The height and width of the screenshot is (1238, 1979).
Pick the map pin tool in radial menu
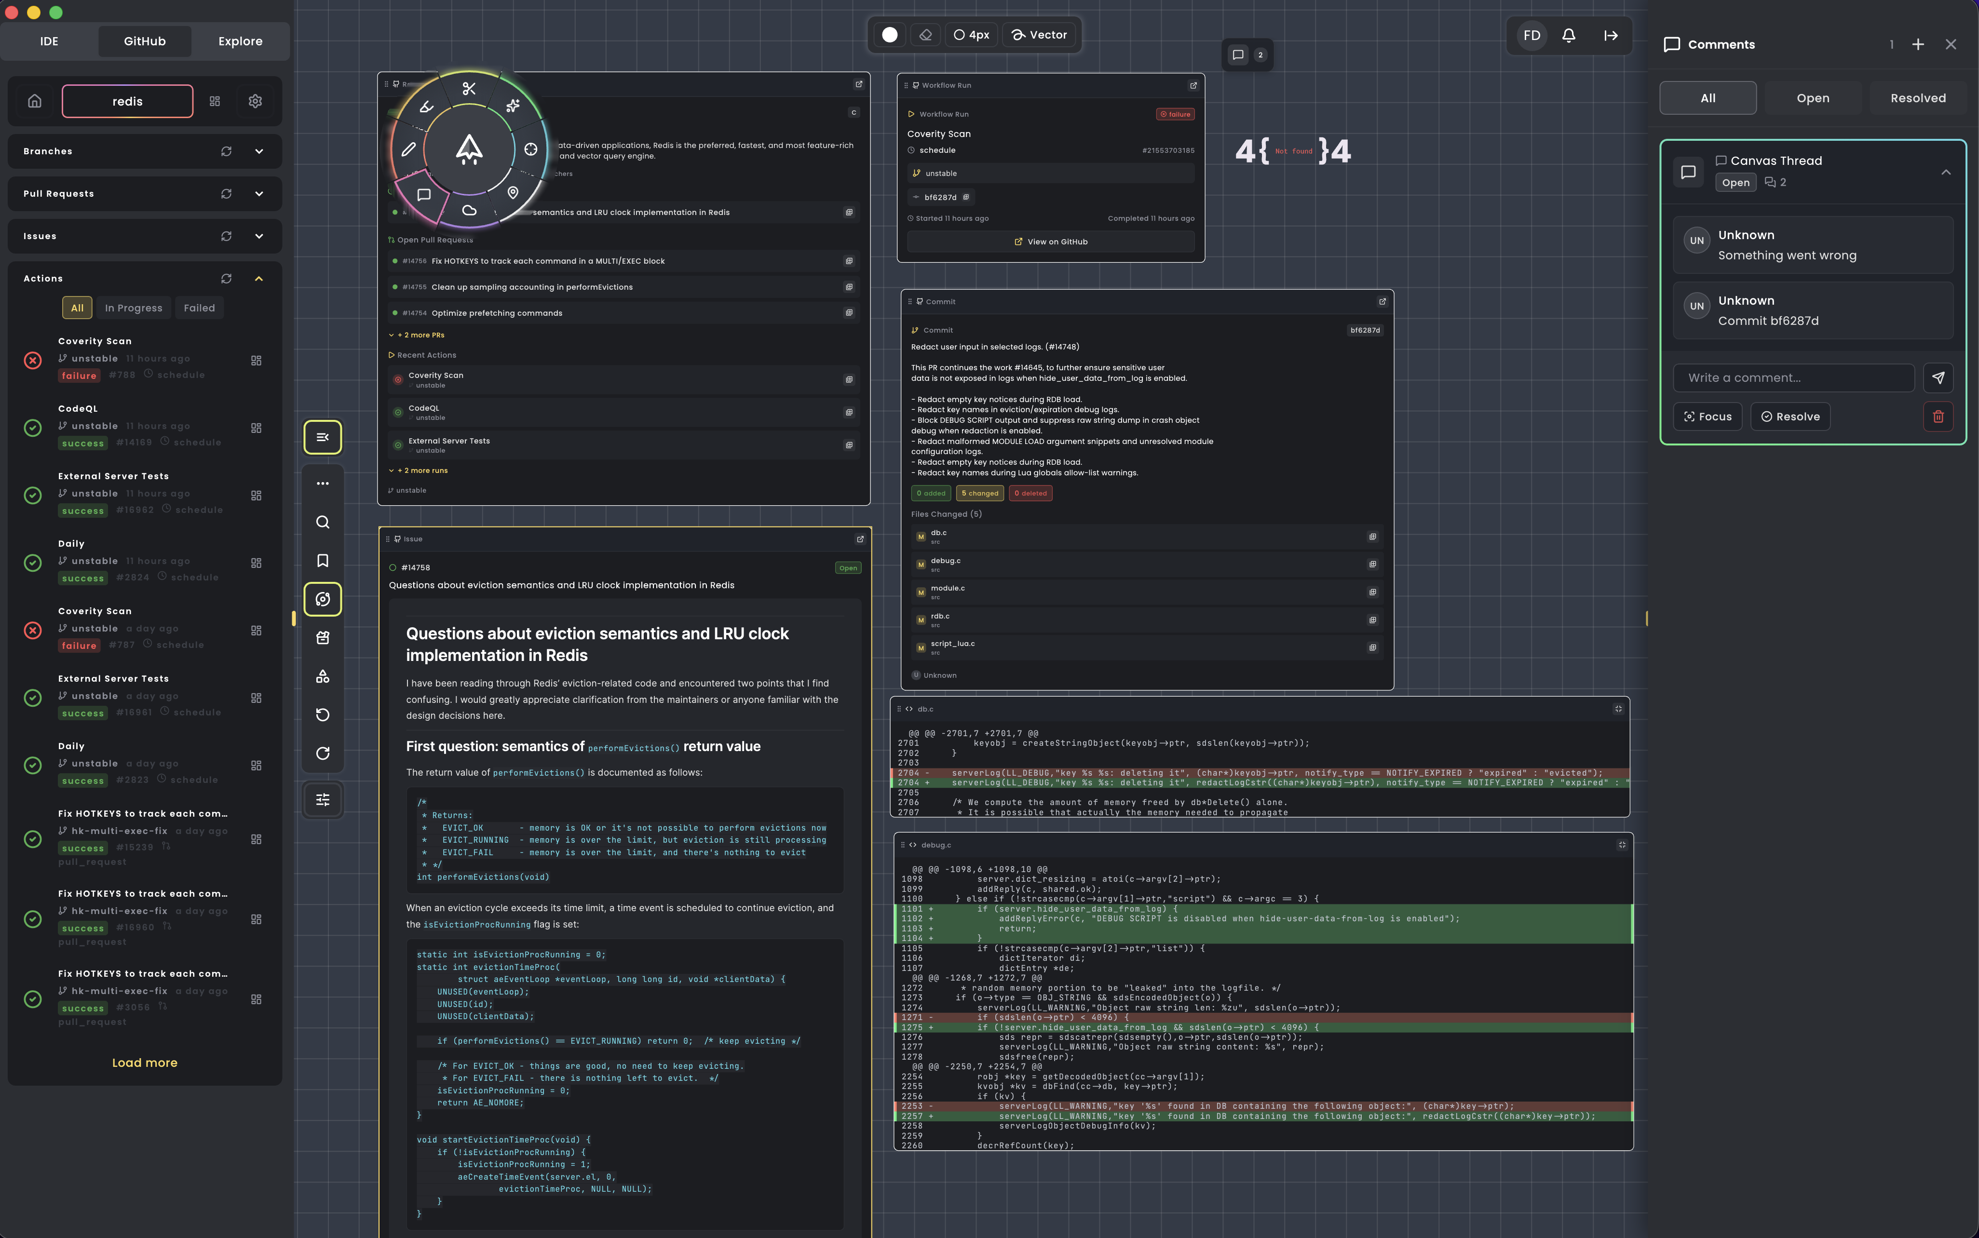pyautogui.click(x=513, y=192)
